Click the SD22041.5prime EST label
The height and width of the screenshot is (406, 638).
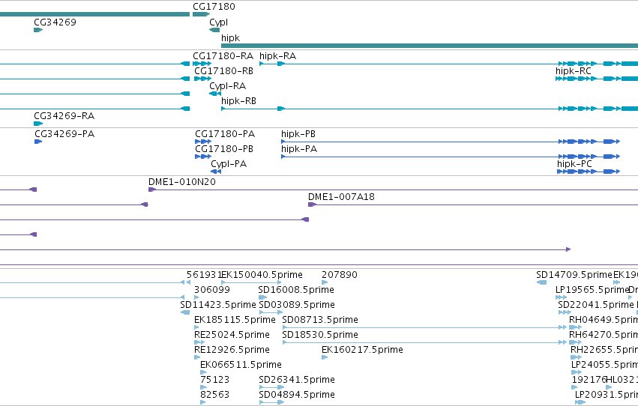[596, 305]
